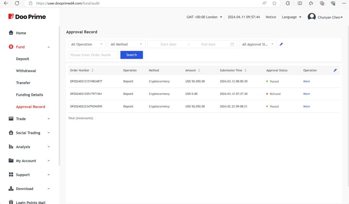The width and height of the screenshot is (349, 204).
Task: Click the browser refresh icon
Action: coord(17,3)
